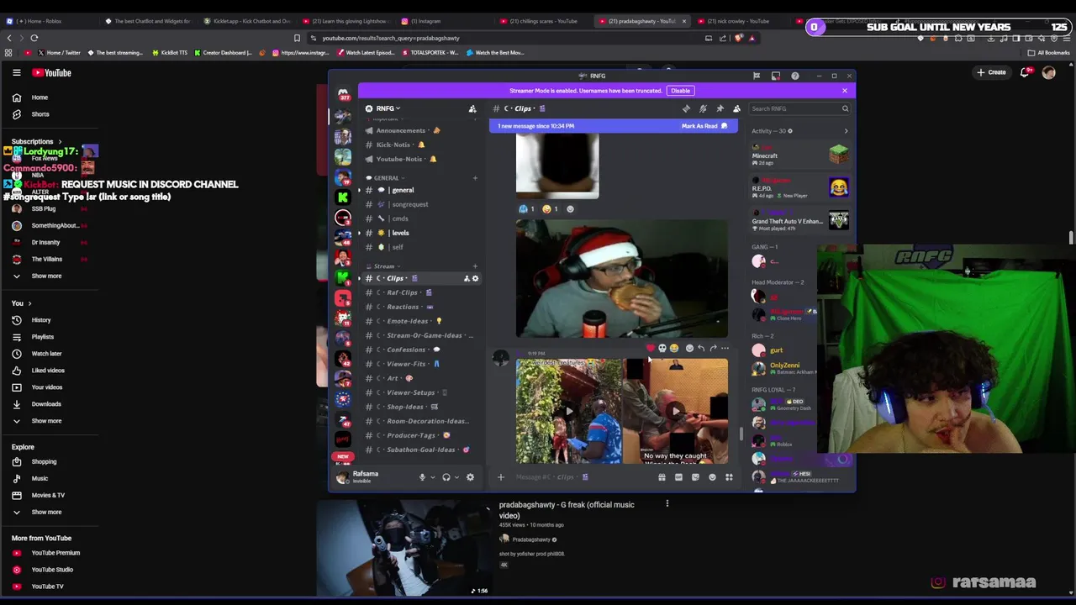1076x605 pixels.
Task: Open GIF picker in message bar
Action: [x=678, y=477]
